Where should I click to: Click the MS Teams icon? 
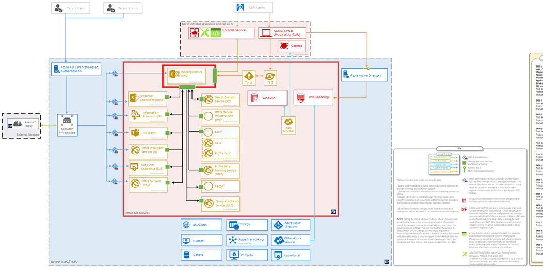tap(135, 132)
